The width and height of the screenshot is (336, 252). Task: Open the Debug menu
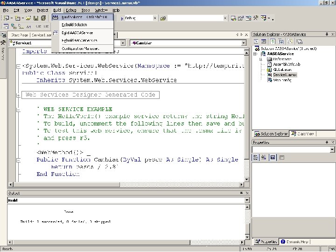[x=71, y=10]
